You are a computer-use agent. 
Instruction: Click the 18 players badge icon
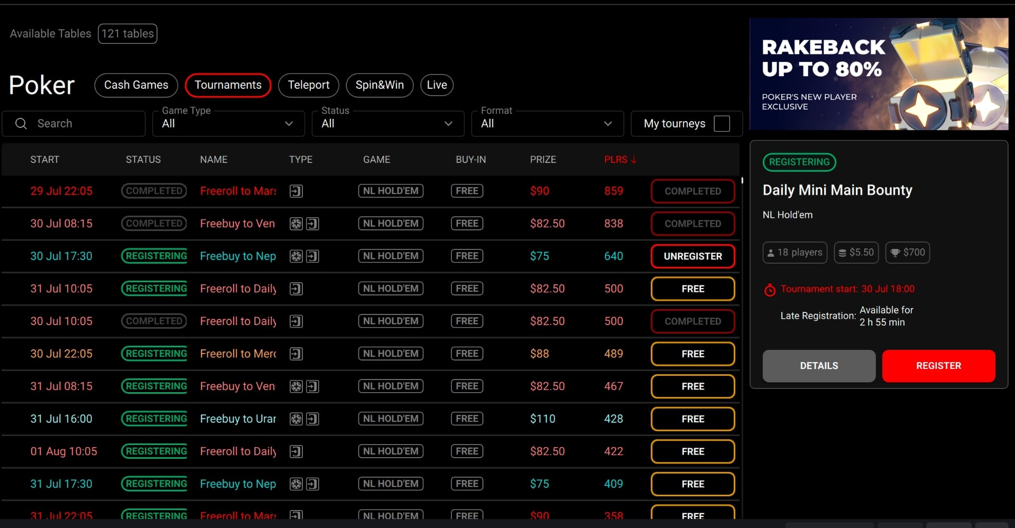(x=771, y=253)
